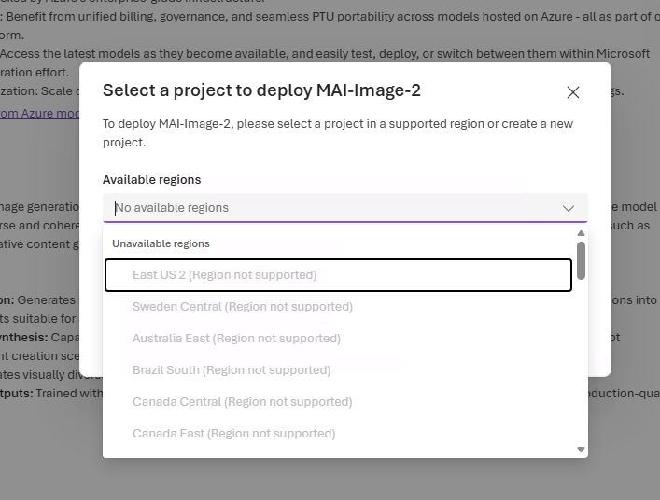
Task: Click the dropdown list scroll up arrow
Action: 581,233
